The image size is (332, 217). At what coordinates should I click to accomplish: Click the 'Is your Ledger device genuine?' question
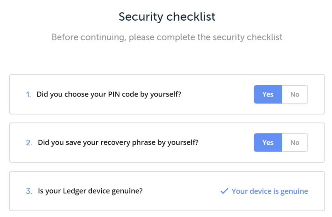[90, 191]
